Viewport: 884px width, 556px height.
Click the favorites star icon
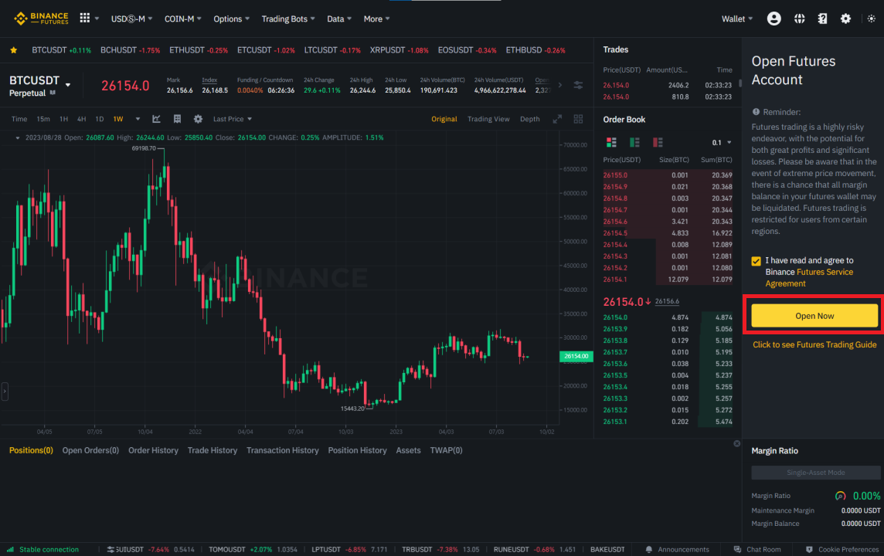pyautogui.click(x=14, y=50)
